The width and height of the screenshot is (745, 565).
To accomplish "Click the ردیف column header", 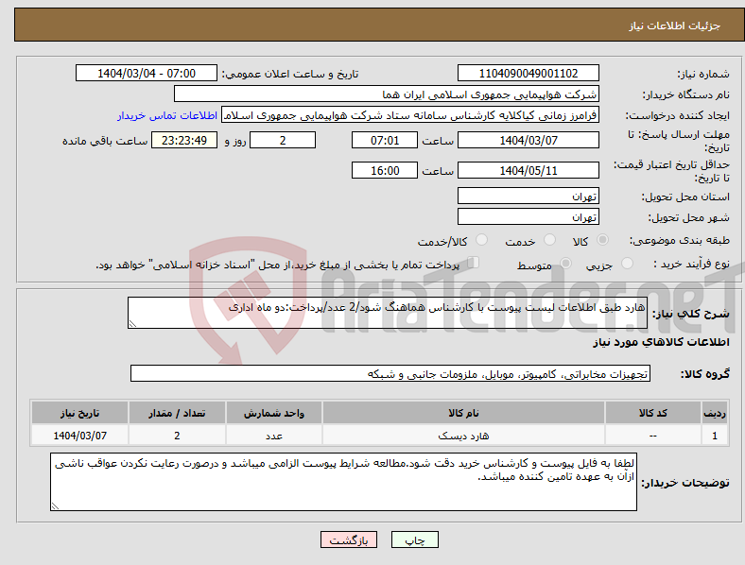I will coord(715,413).
